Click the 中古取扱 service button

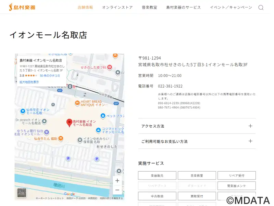pyautogui.click(x=157, y=196)
